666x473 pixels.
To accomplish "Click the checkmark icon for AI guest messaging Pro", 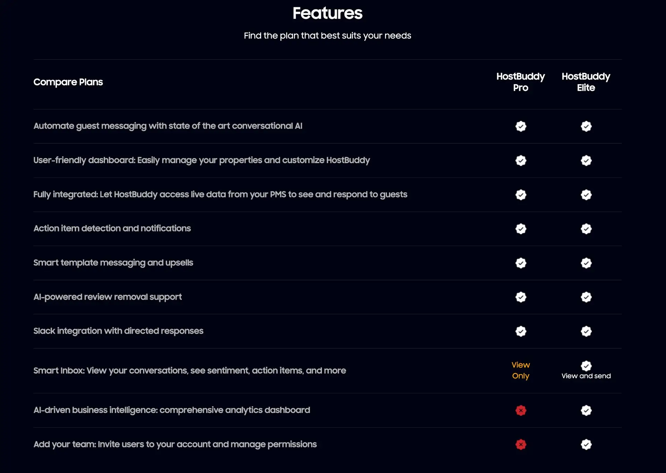I will coord(521,126).
